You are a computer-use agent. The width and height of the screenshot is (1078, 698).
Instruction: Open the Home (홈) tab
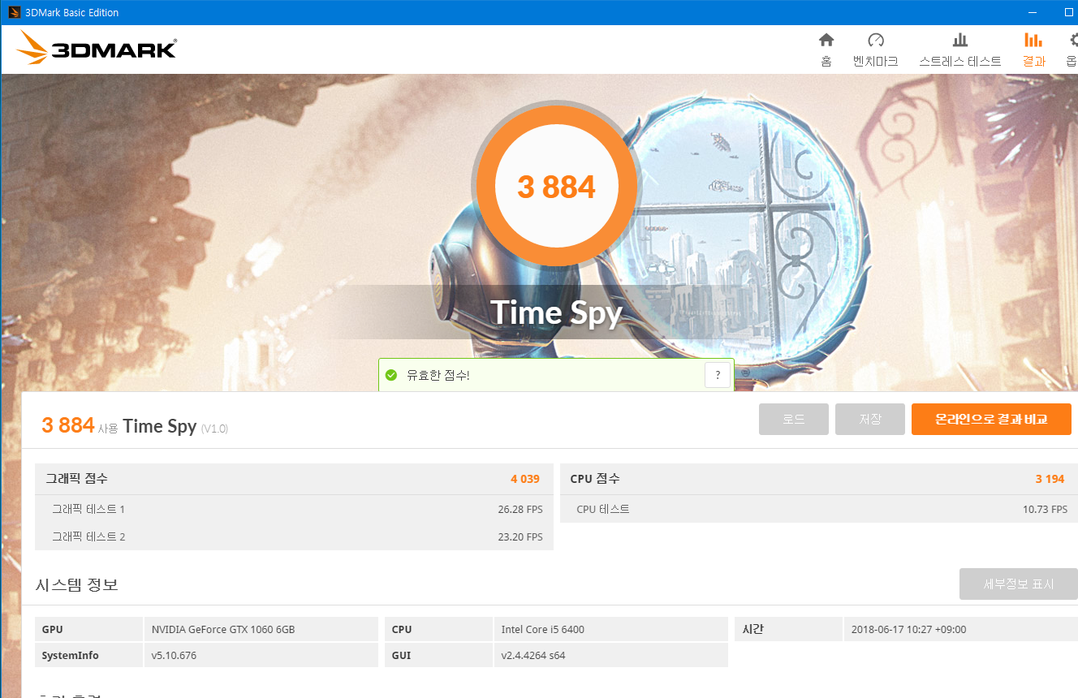(826, 50)
